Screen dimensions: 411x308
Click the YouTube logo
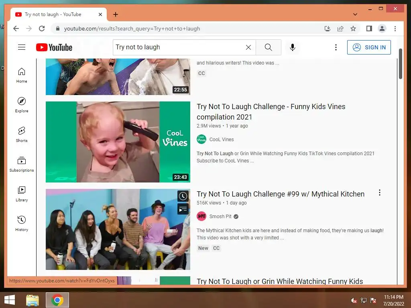54,47
